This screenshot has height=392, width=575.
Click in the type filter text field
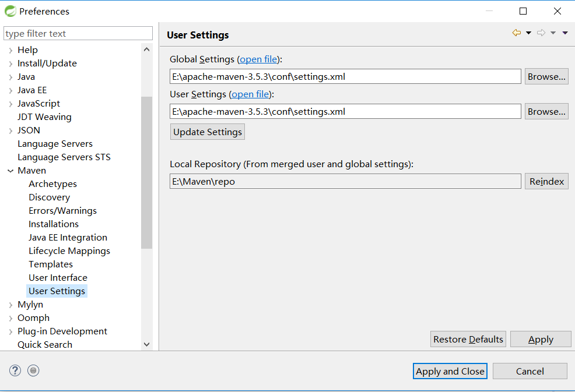click(x=78, y=33)
